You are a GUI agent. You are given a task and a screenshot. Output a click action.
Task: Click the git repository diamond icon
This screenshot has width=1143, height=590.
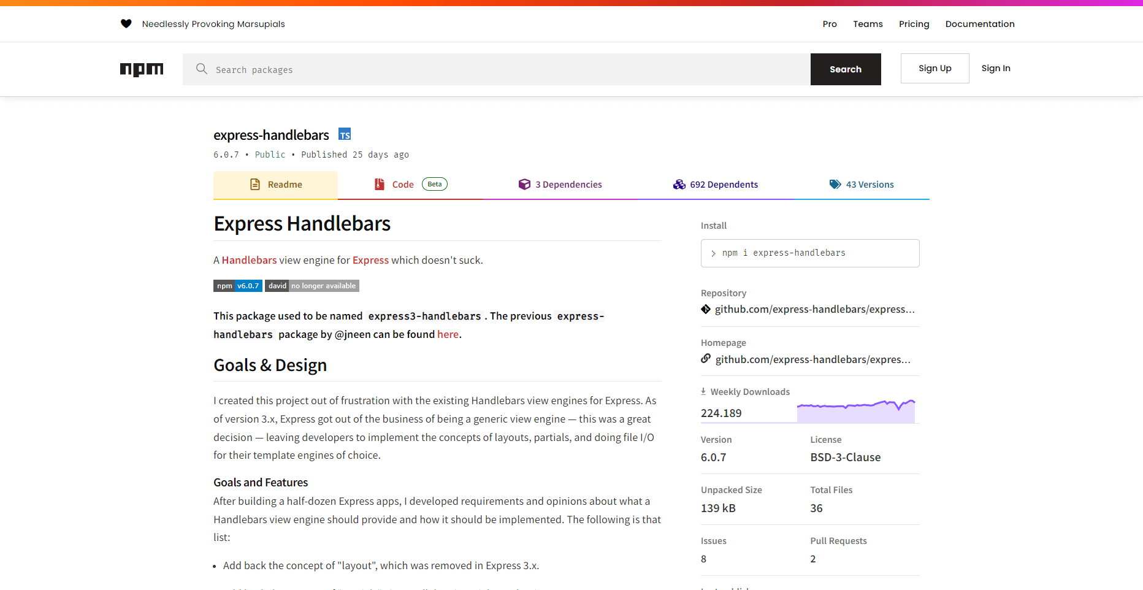point(706,309)
